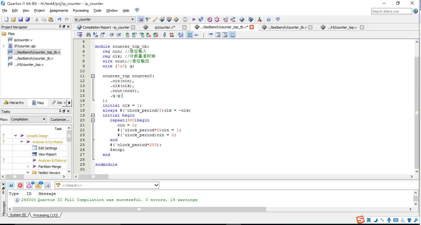Toggle the highlighted icon after the project dropdown
The image size is (421, 225).
[141, 19]
